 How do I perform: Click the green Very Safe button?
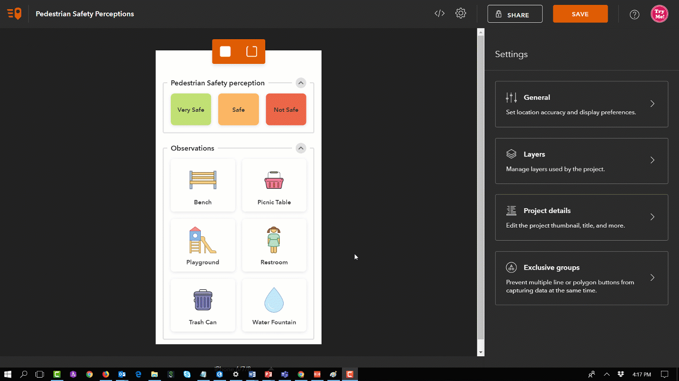191,109
